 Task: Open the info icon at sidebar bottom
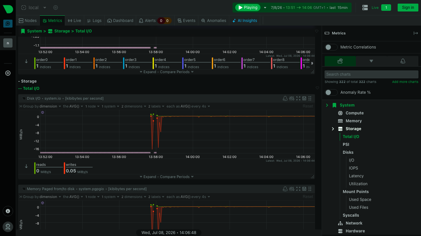point(8,211)
